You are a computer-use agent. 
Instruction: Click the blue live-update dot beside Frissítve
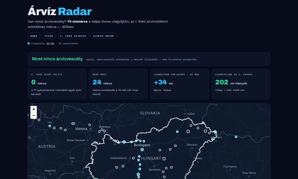pyautogui.click(x=29, y=43)
